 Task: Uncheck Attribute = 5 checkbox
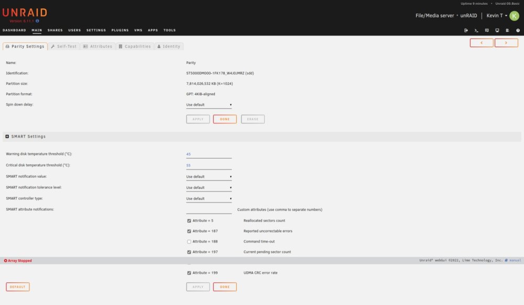189,221
